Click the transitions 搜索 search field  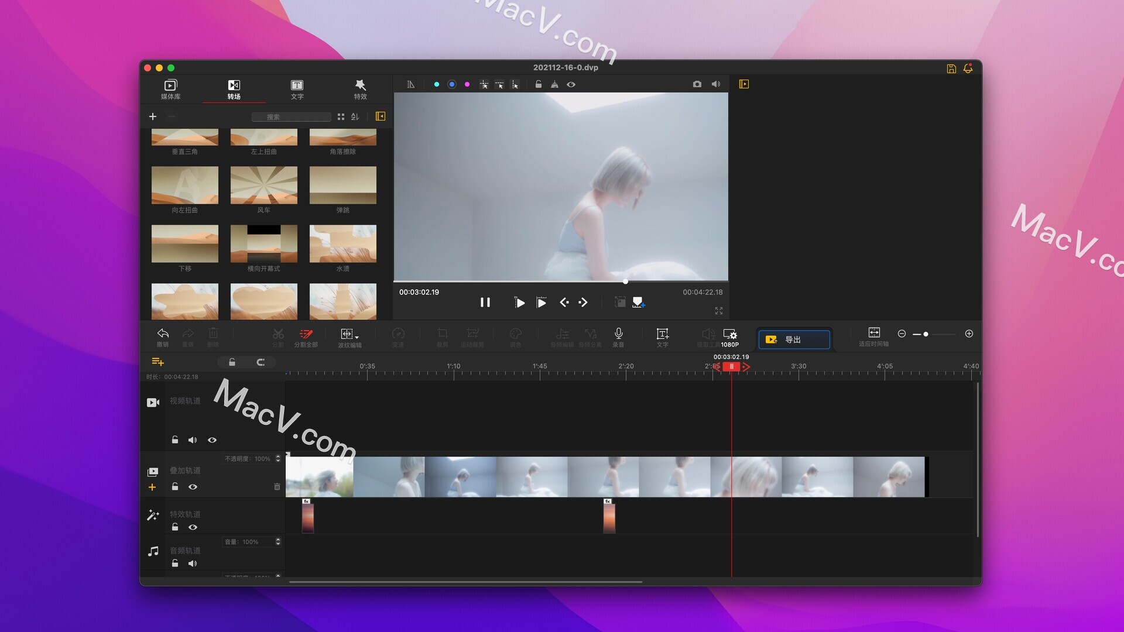tap(291, 117)
